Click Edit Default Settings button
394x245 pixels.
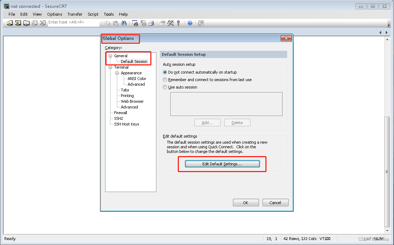[x=222, y=164]
